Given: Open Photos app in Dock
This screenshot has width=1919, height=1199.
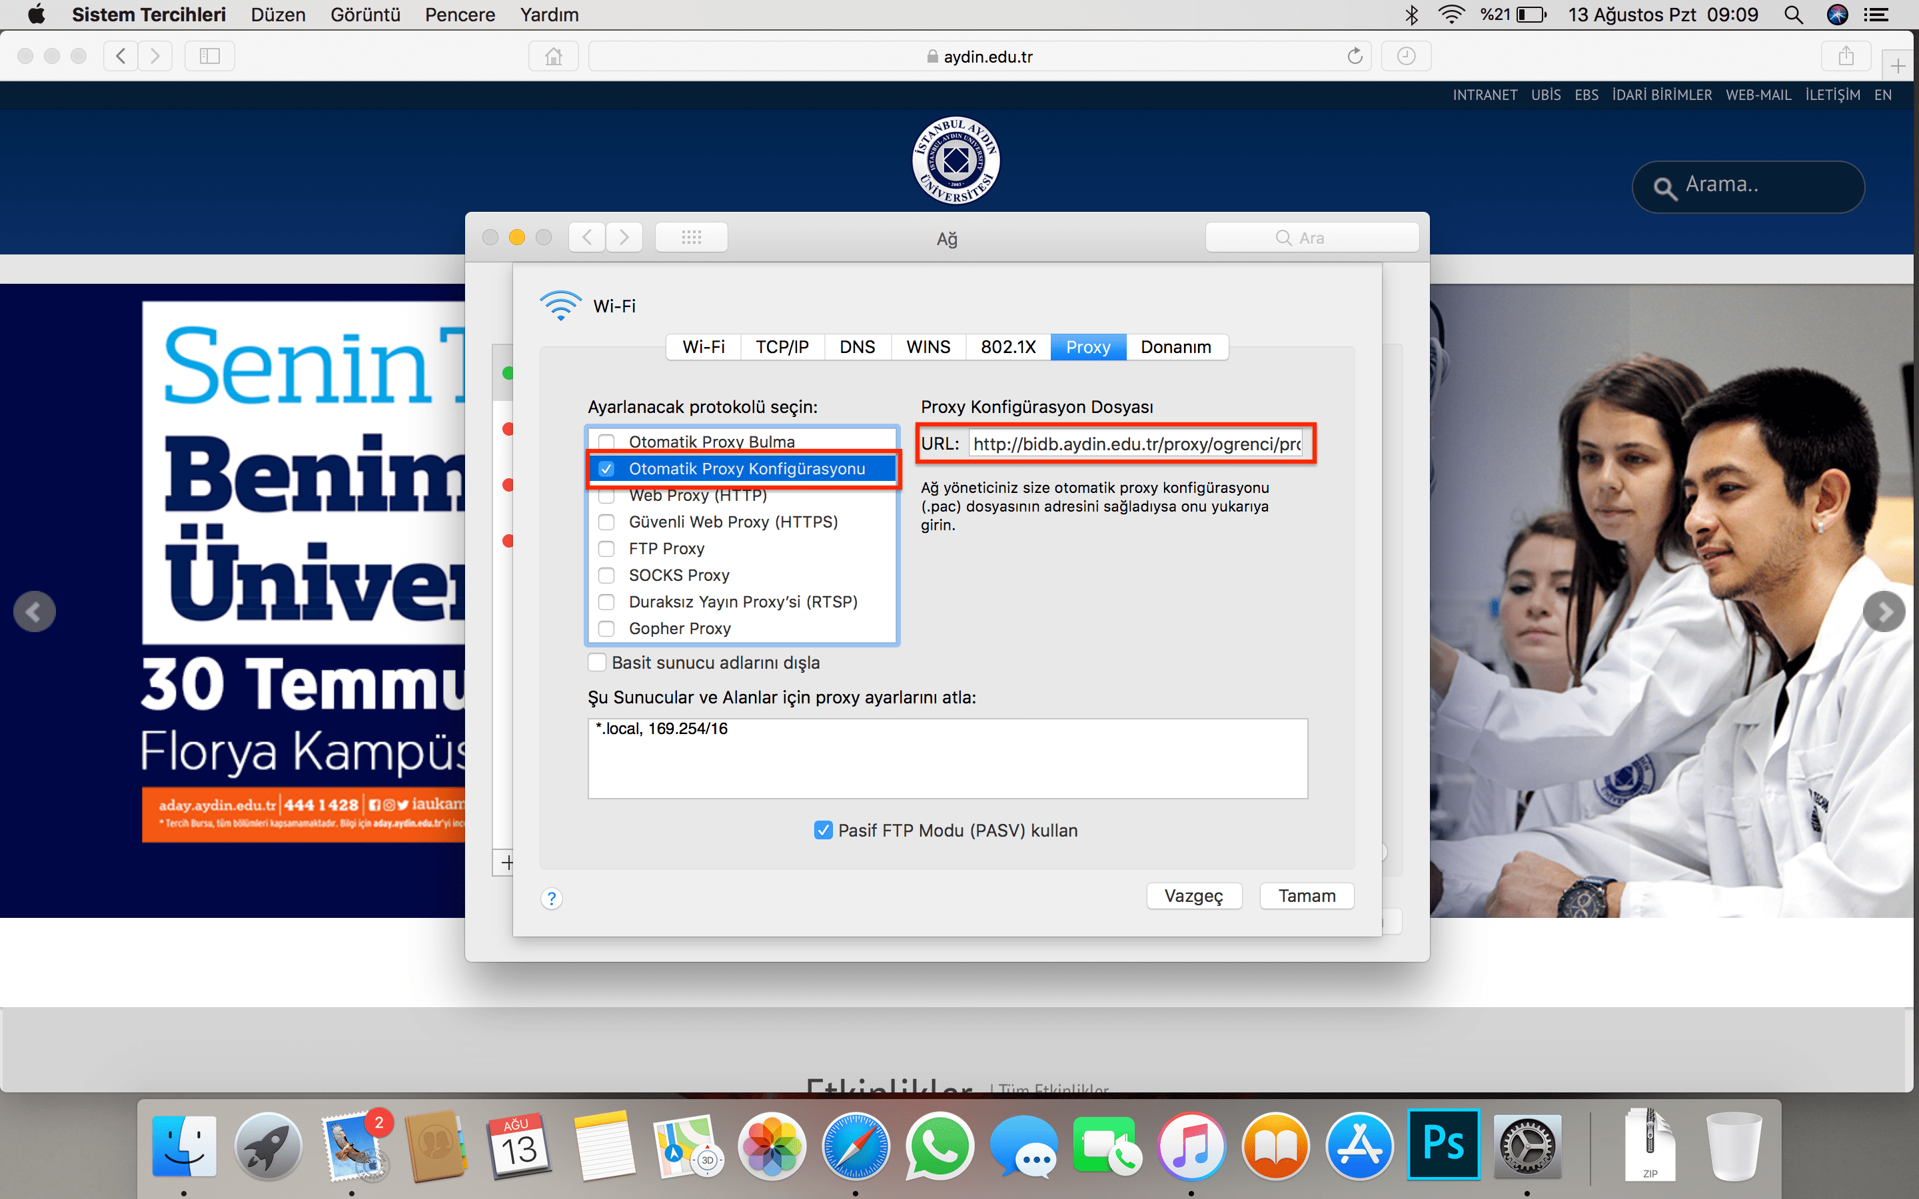Looking at the screenshot, I should click(x=772, y=1146).
